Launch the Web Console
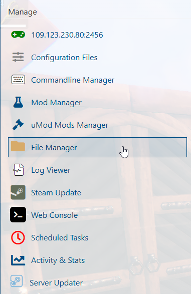191x294 pixels. click(x=55, y=215)
